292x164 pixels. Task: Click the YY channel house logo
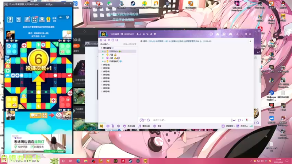pyautogui.click(x=103, y=34)
